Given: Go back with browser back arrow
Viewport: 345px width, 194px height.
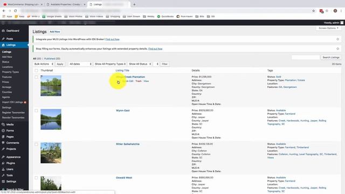Looking at the screenshot, I should [4, 11].
